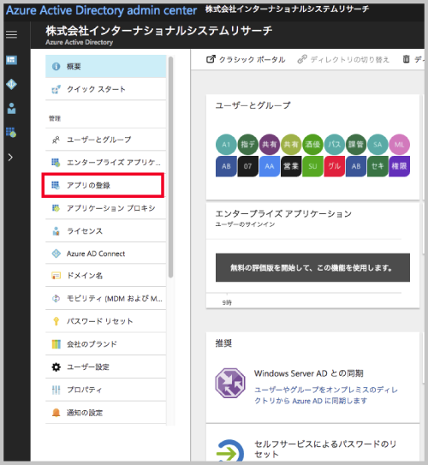Expand the left sidebar with the chevron arrow
Screen dimensions: 428x465
(x=10, y=157)
